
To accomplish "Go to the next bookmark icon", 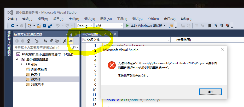I will click(222, 26).
